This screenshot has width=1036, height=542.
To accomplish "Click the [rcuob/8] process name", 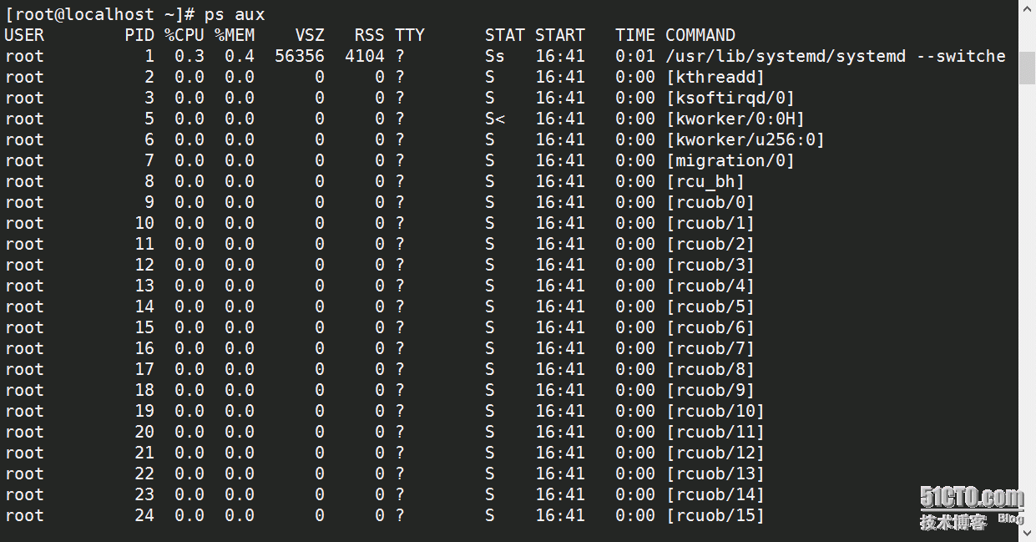I will pyautogui.click(x=710, y=369).
